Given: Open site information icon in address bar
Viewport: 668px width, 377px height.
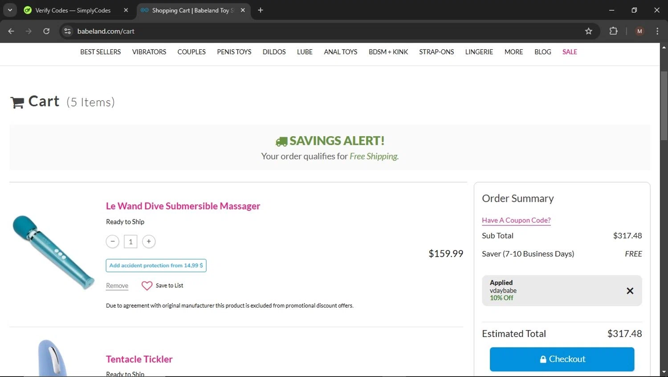Looking at the screenshot, I should (67, 31).
